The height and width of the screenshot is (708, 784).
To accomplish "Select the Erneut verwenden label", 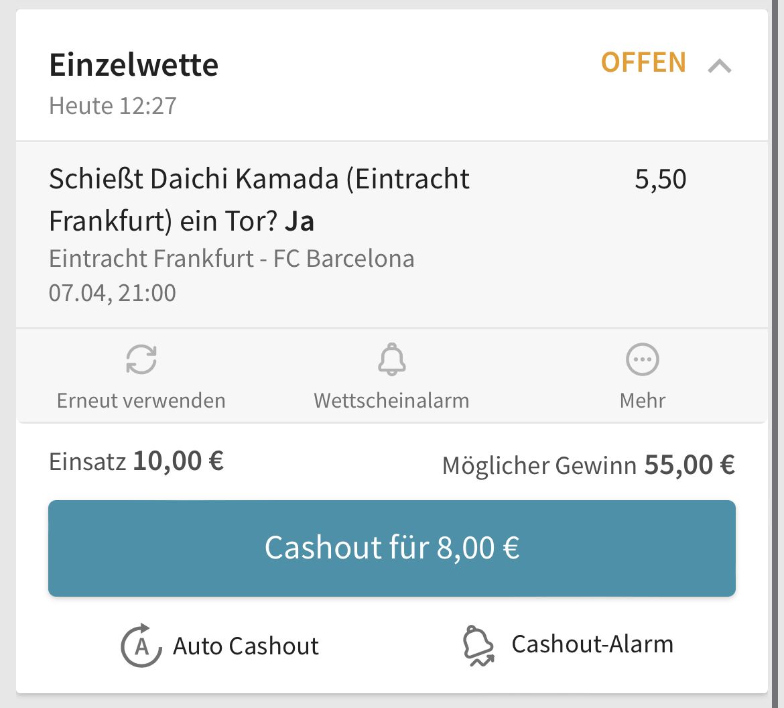I will (141, 401).
